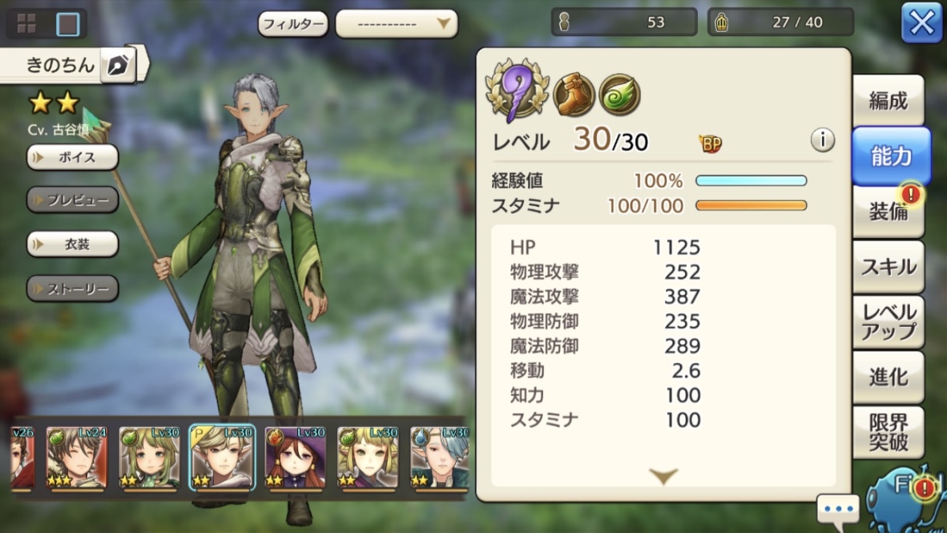Open the 編成 formation tab
The width and height of the screenshot is (947, 533).
[888, 101]
